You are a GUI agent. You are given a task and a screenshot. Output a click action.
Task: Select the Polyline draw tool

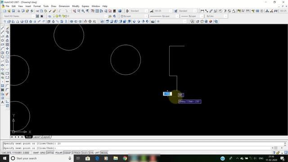pos(2,36)
